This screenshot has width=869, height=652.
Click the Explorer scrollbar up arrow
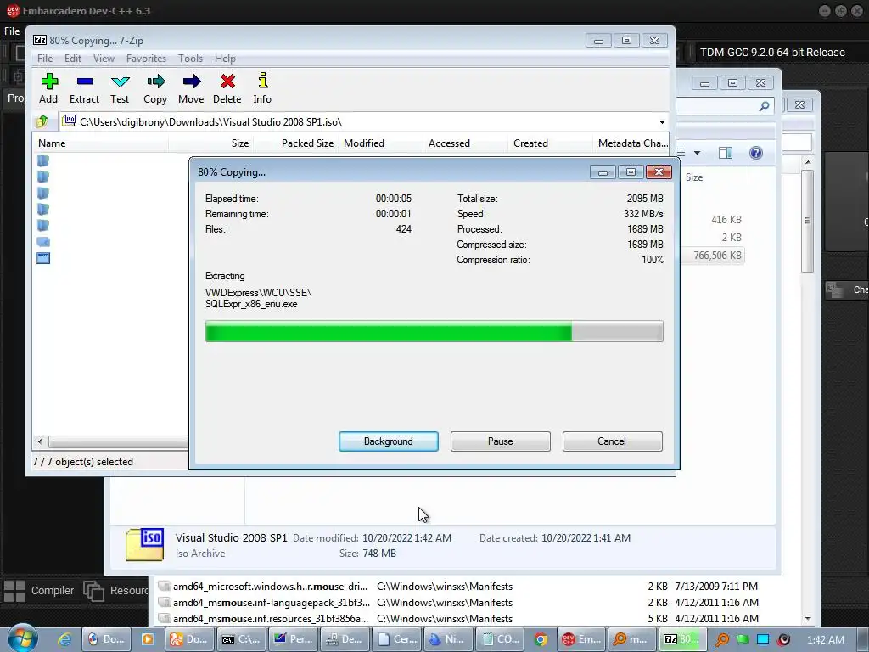click(x=808, y=162)
